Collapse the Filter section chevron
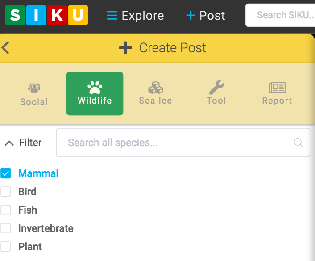 (x=9, y=143)
